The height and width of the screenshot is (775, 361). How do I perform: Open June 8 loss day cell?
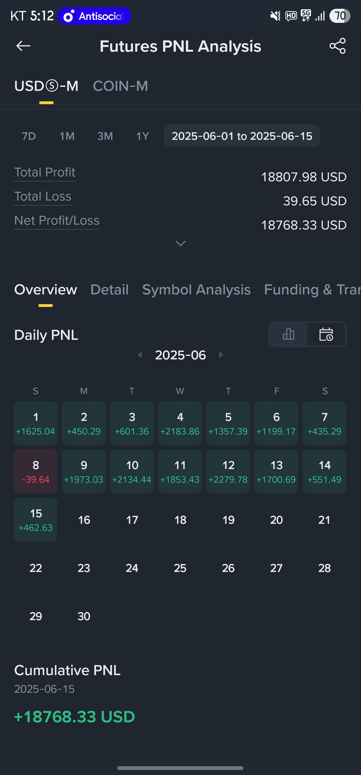[x=35, y=471]
